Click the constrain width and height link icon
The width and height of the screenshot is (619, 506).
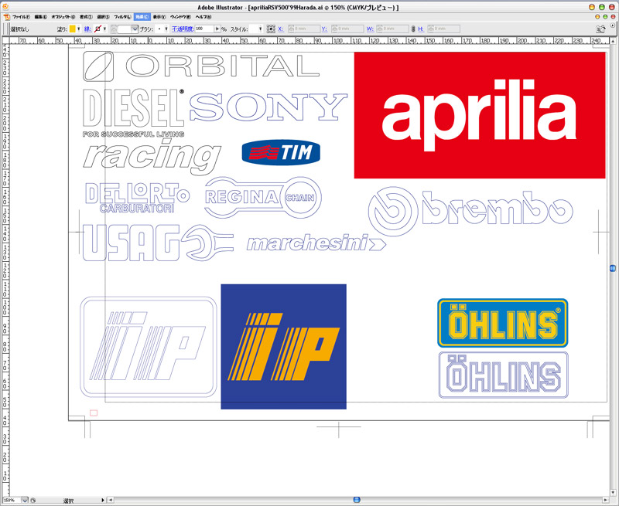(x=412, y=29)
